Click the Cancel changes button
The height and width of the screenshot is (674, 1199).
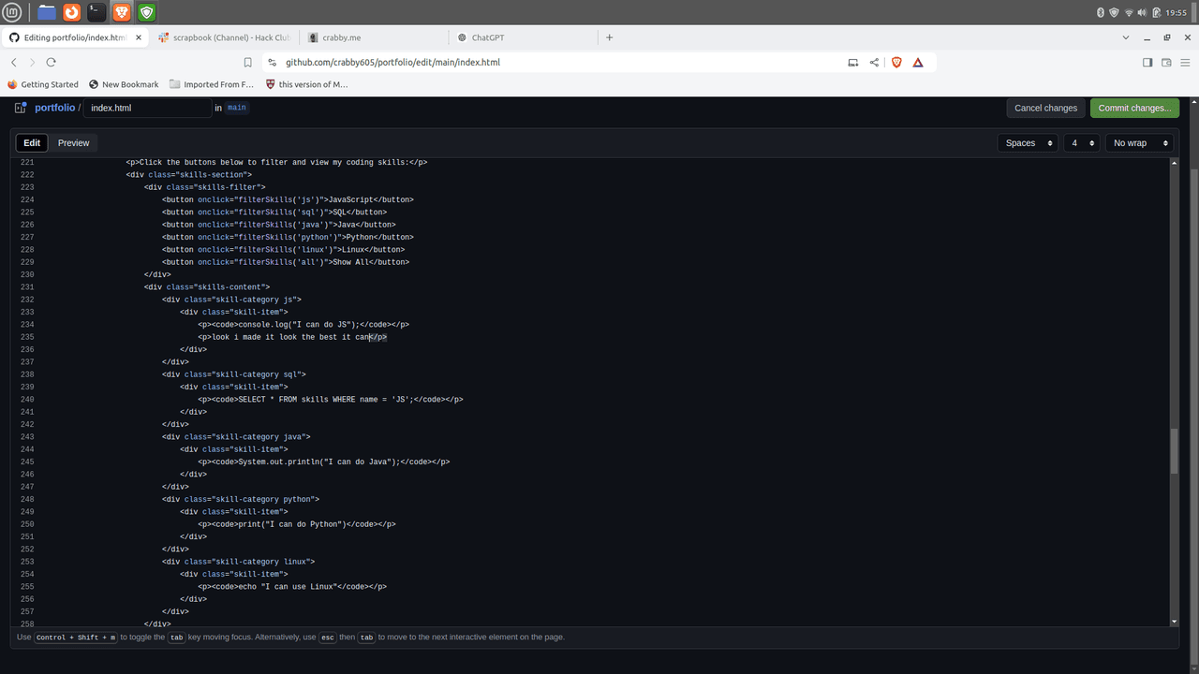(1045, 108)
